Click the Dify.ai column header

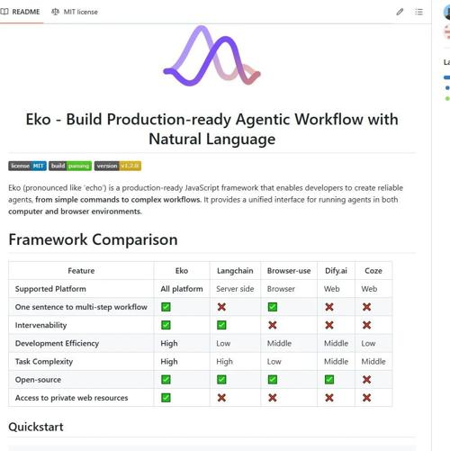pos(336,271)
